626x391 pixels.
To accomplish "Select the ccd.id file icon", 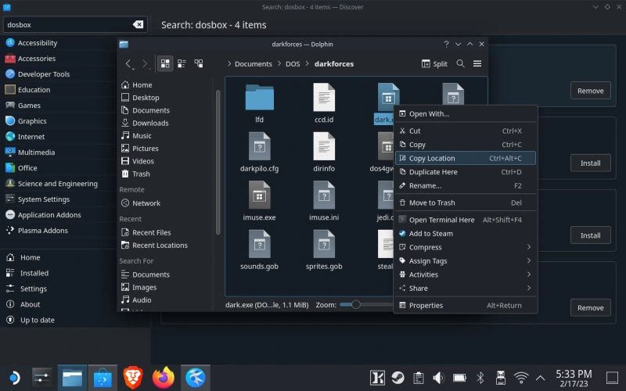I will (324, 98).
